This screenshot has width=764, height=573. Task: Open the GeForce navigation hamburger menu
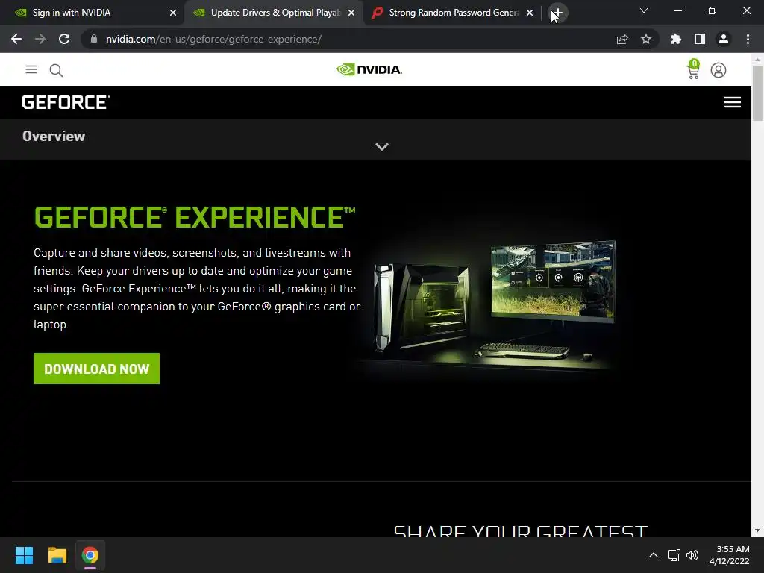tap(733, 102)
